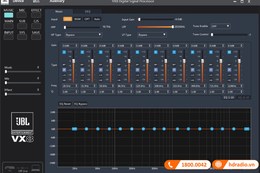Click the EQ Bypass button
Screen dimensions: 260x173
81,104
